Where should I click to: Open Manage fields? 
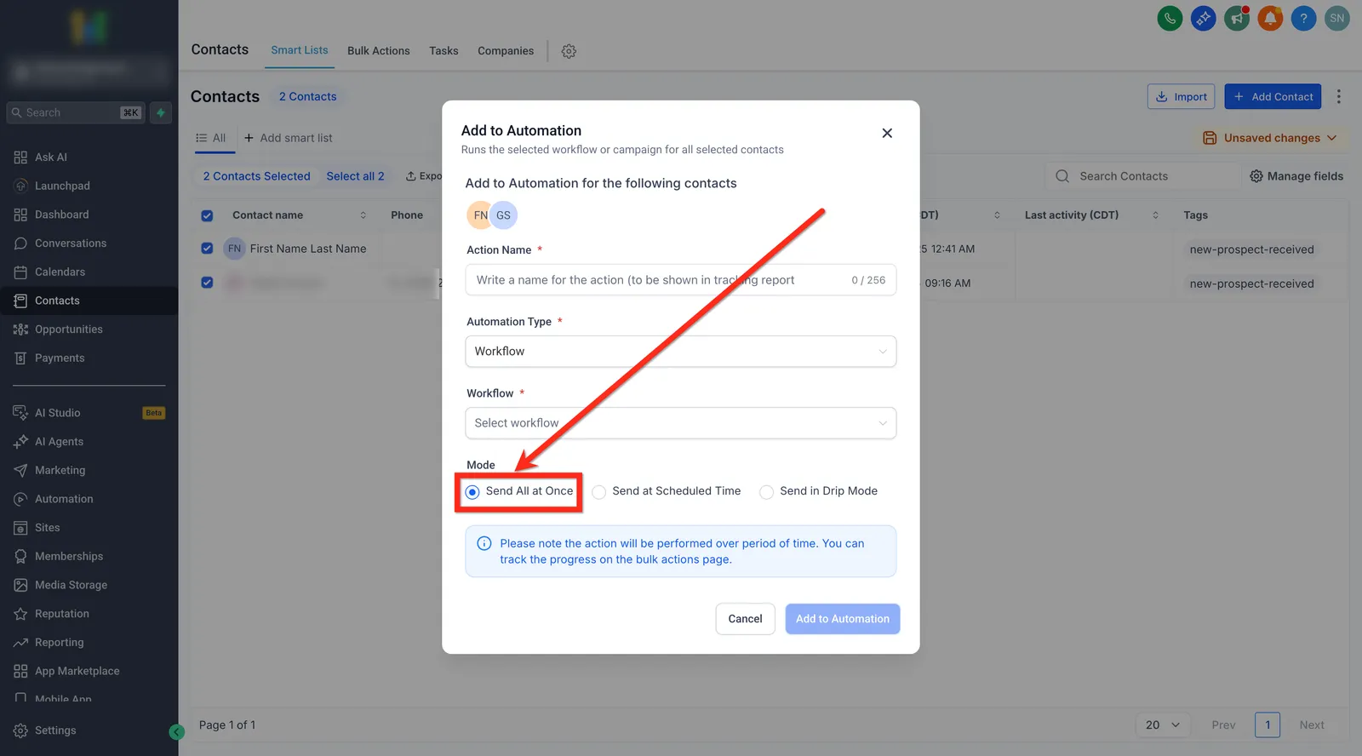click(x=1296, y=176)
